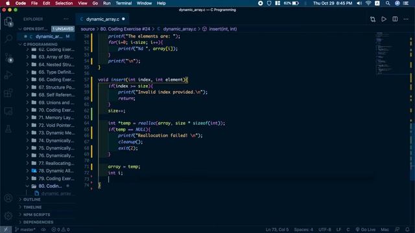Open the Wi-Fi menu bar icon

[x=368, y=3]
